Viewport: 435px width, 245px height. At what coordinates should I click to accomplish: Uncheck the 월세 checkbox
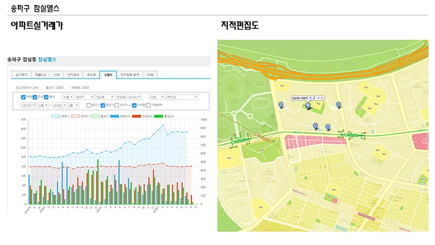[x=46, y=97]
